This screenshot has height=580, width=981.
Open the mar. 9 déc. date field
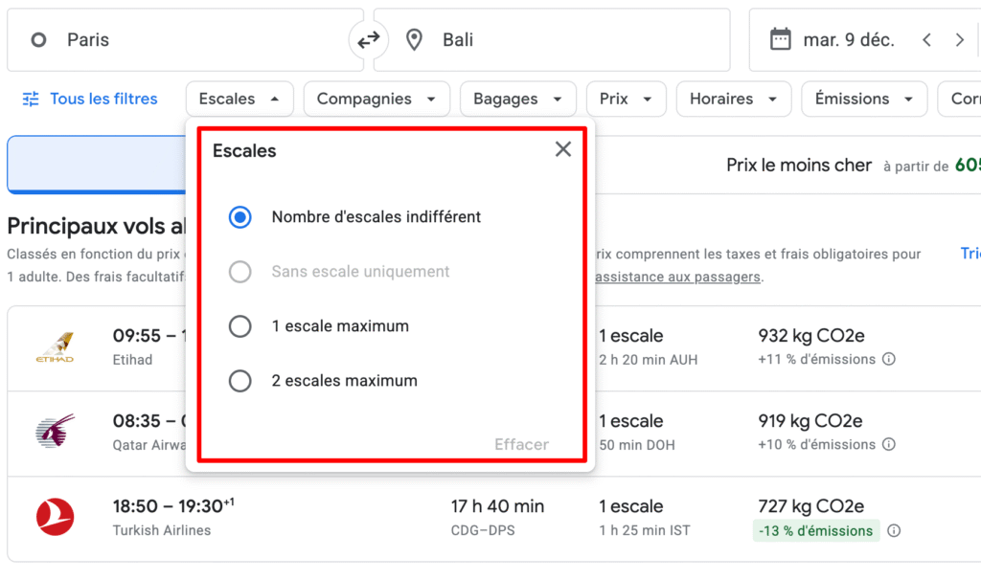point(849,40)
